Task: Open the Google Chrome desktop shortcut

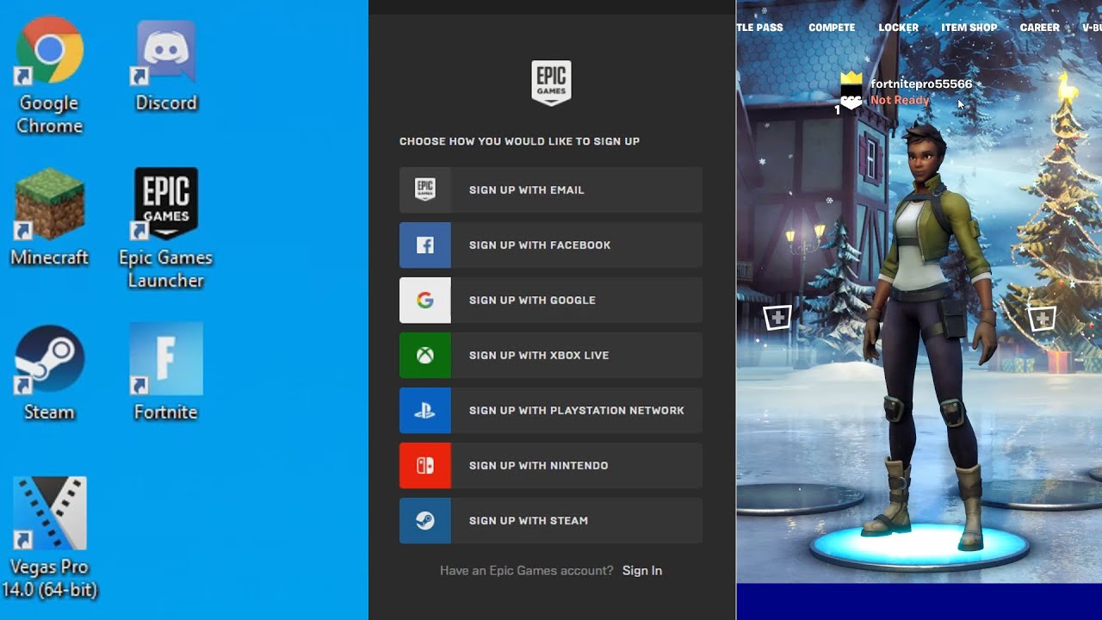Action: [x=50, y=76]
